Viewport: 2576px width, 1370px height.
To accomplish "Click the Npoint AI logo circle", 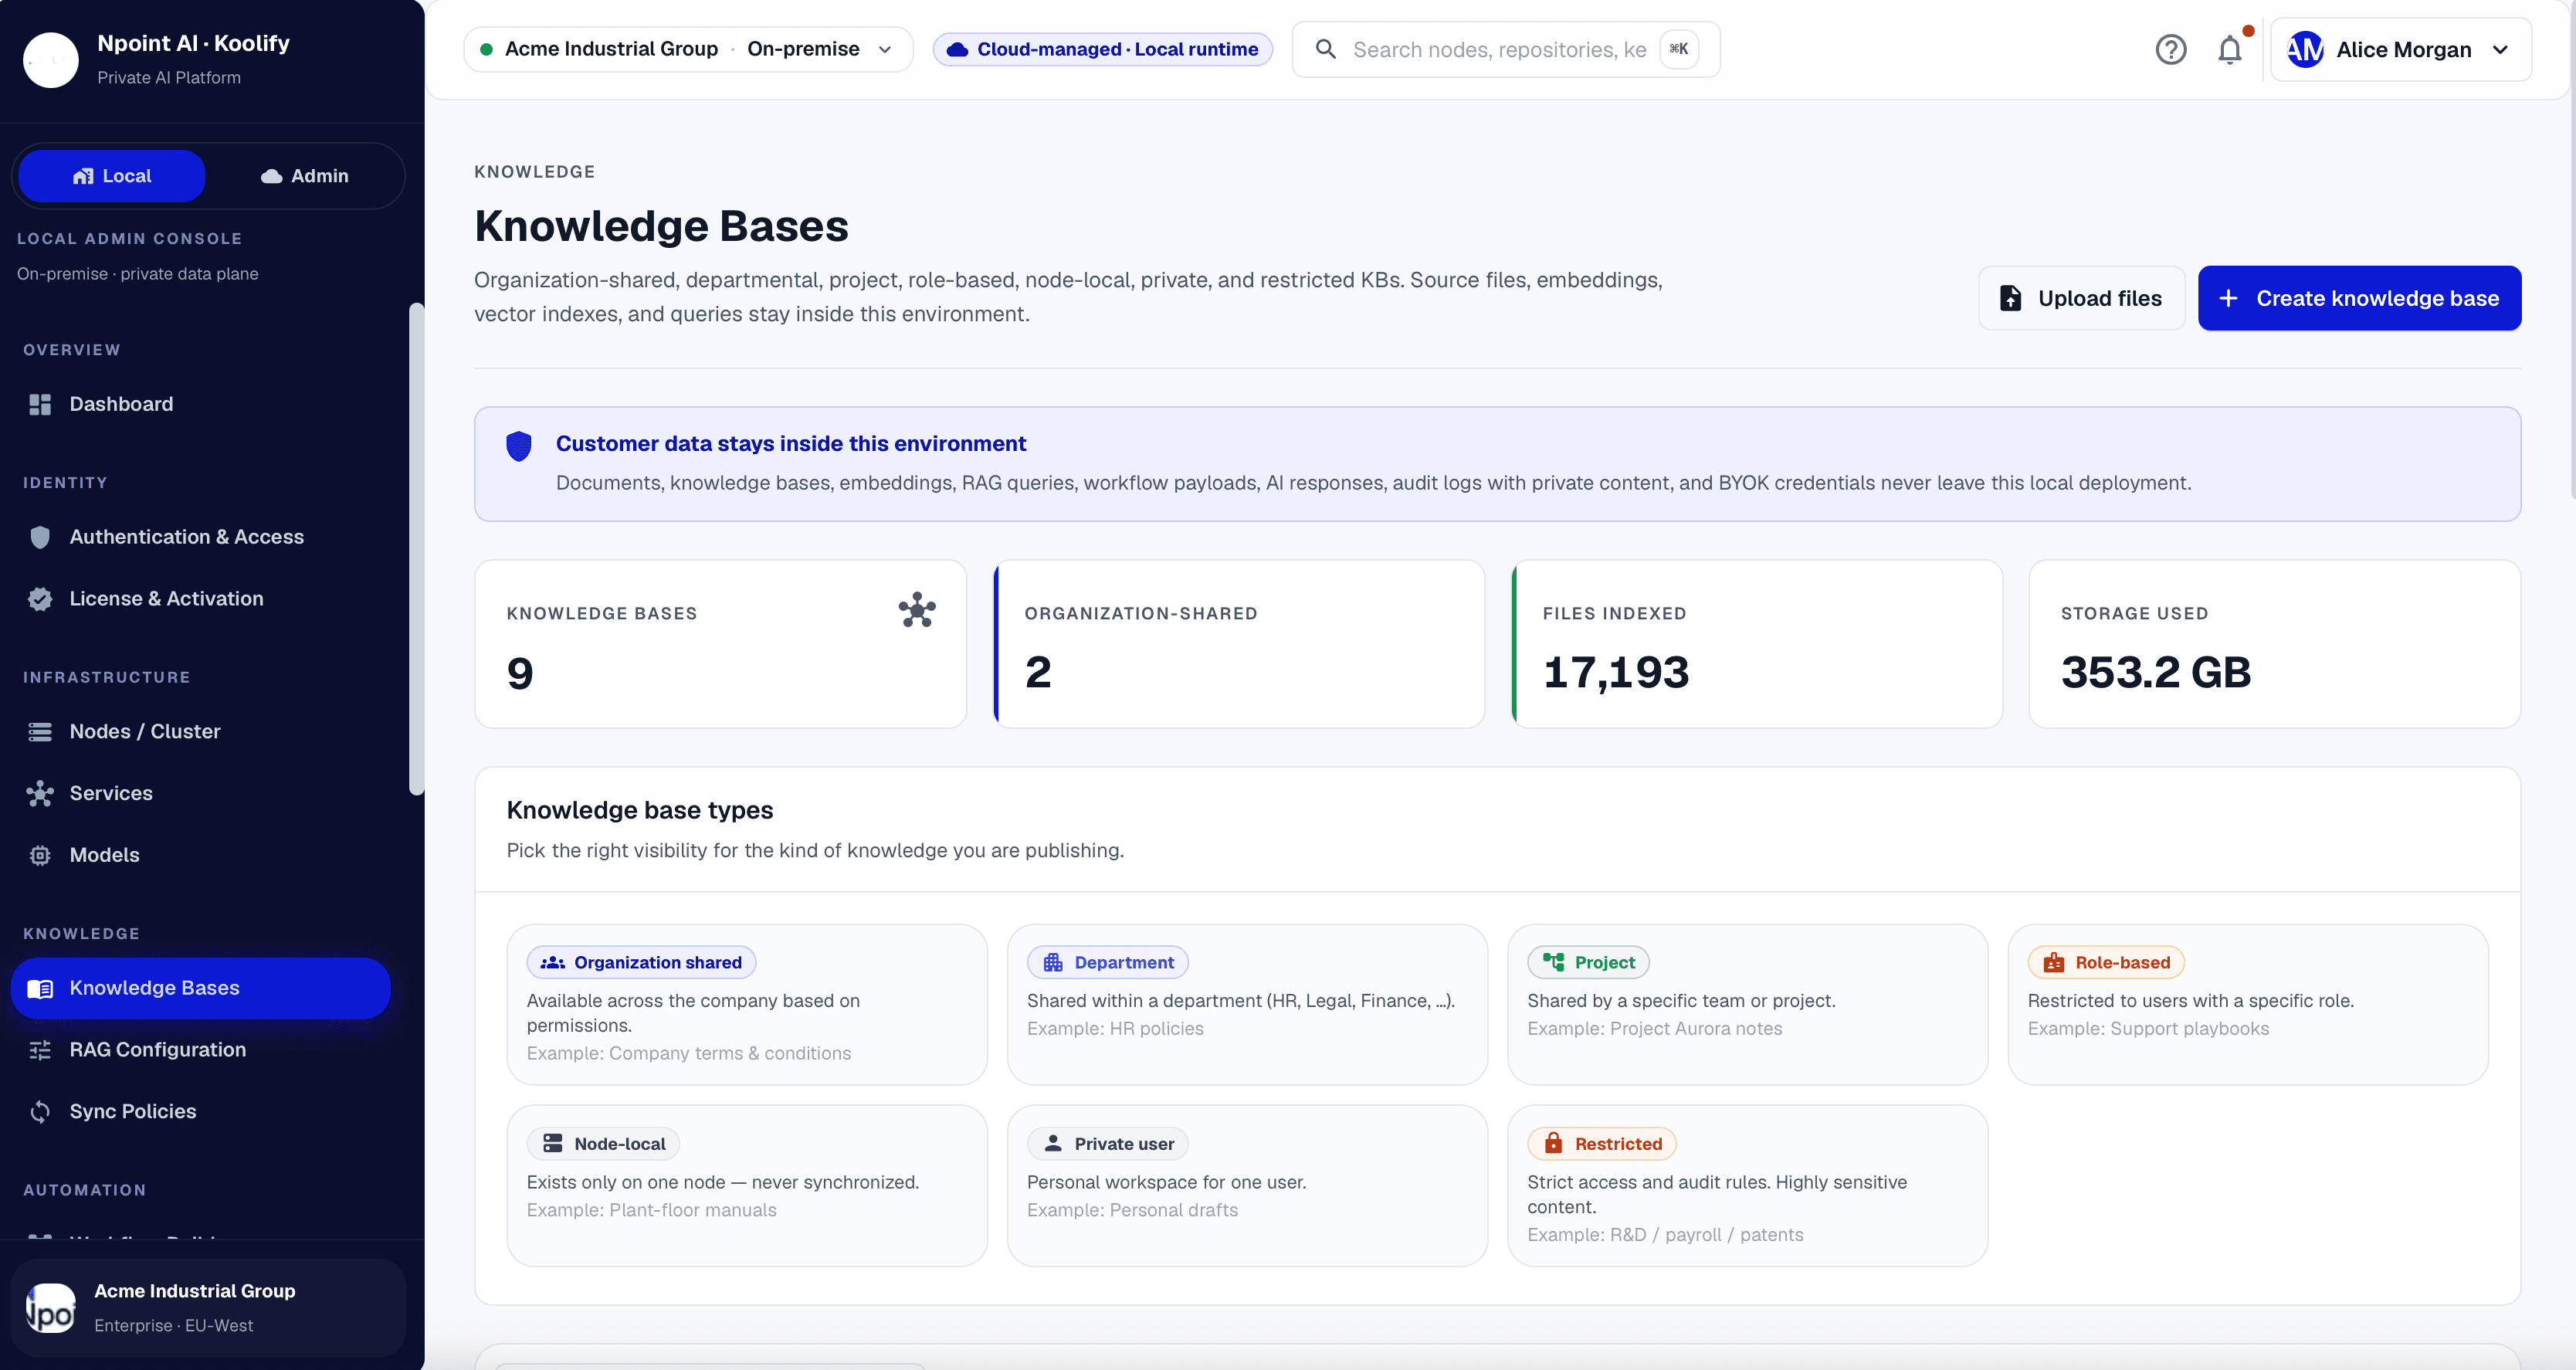I will pyautogui.click(x=50, y=59).
